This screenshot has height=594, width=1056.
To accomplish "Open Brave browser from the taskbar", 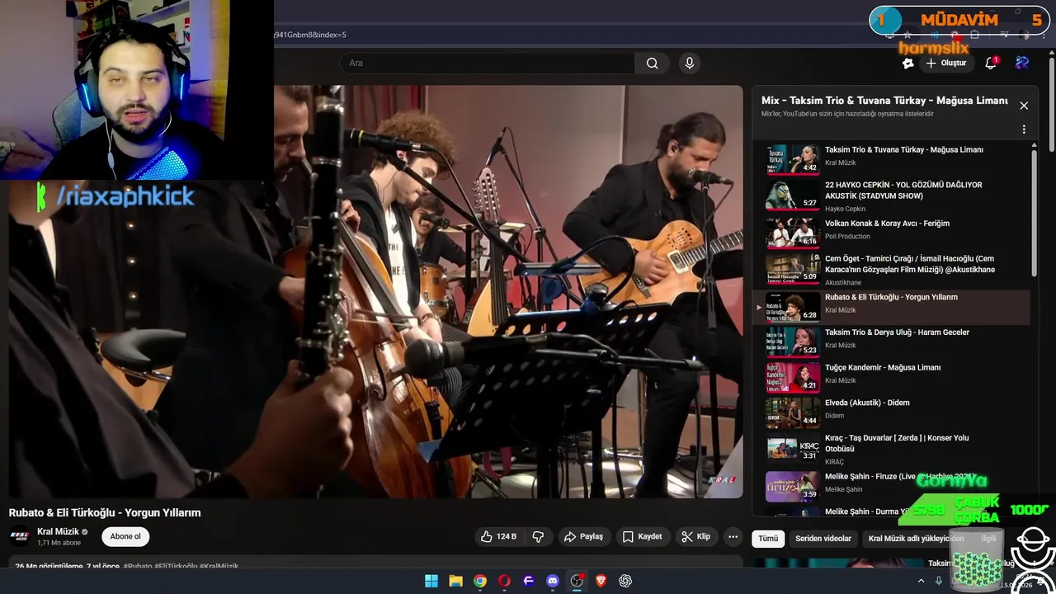I will (601, 581).
